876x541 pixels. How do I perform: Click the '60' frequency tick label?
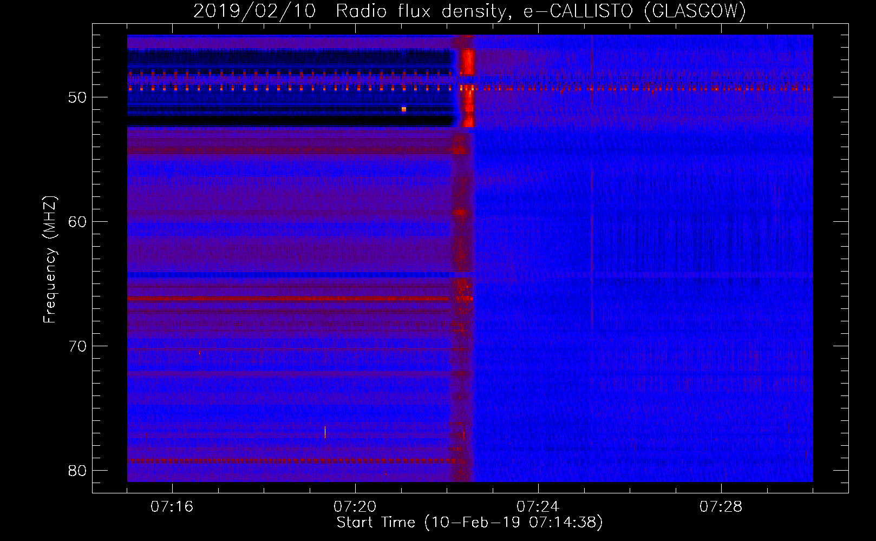(x=77, y=222)
